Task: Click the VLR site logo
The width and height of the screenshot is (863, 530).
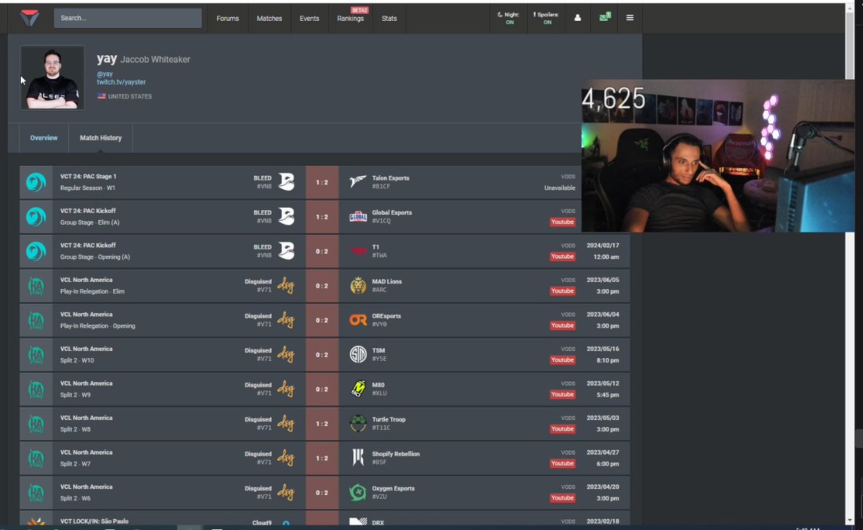Action: pos(30,19)
